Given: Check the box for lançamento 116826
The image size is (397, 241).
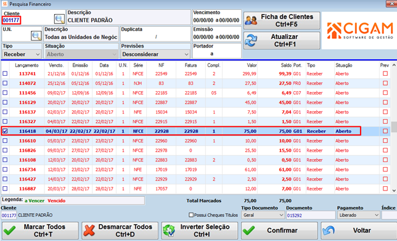Looking at the screenshot, I should (x=5, y=150).
